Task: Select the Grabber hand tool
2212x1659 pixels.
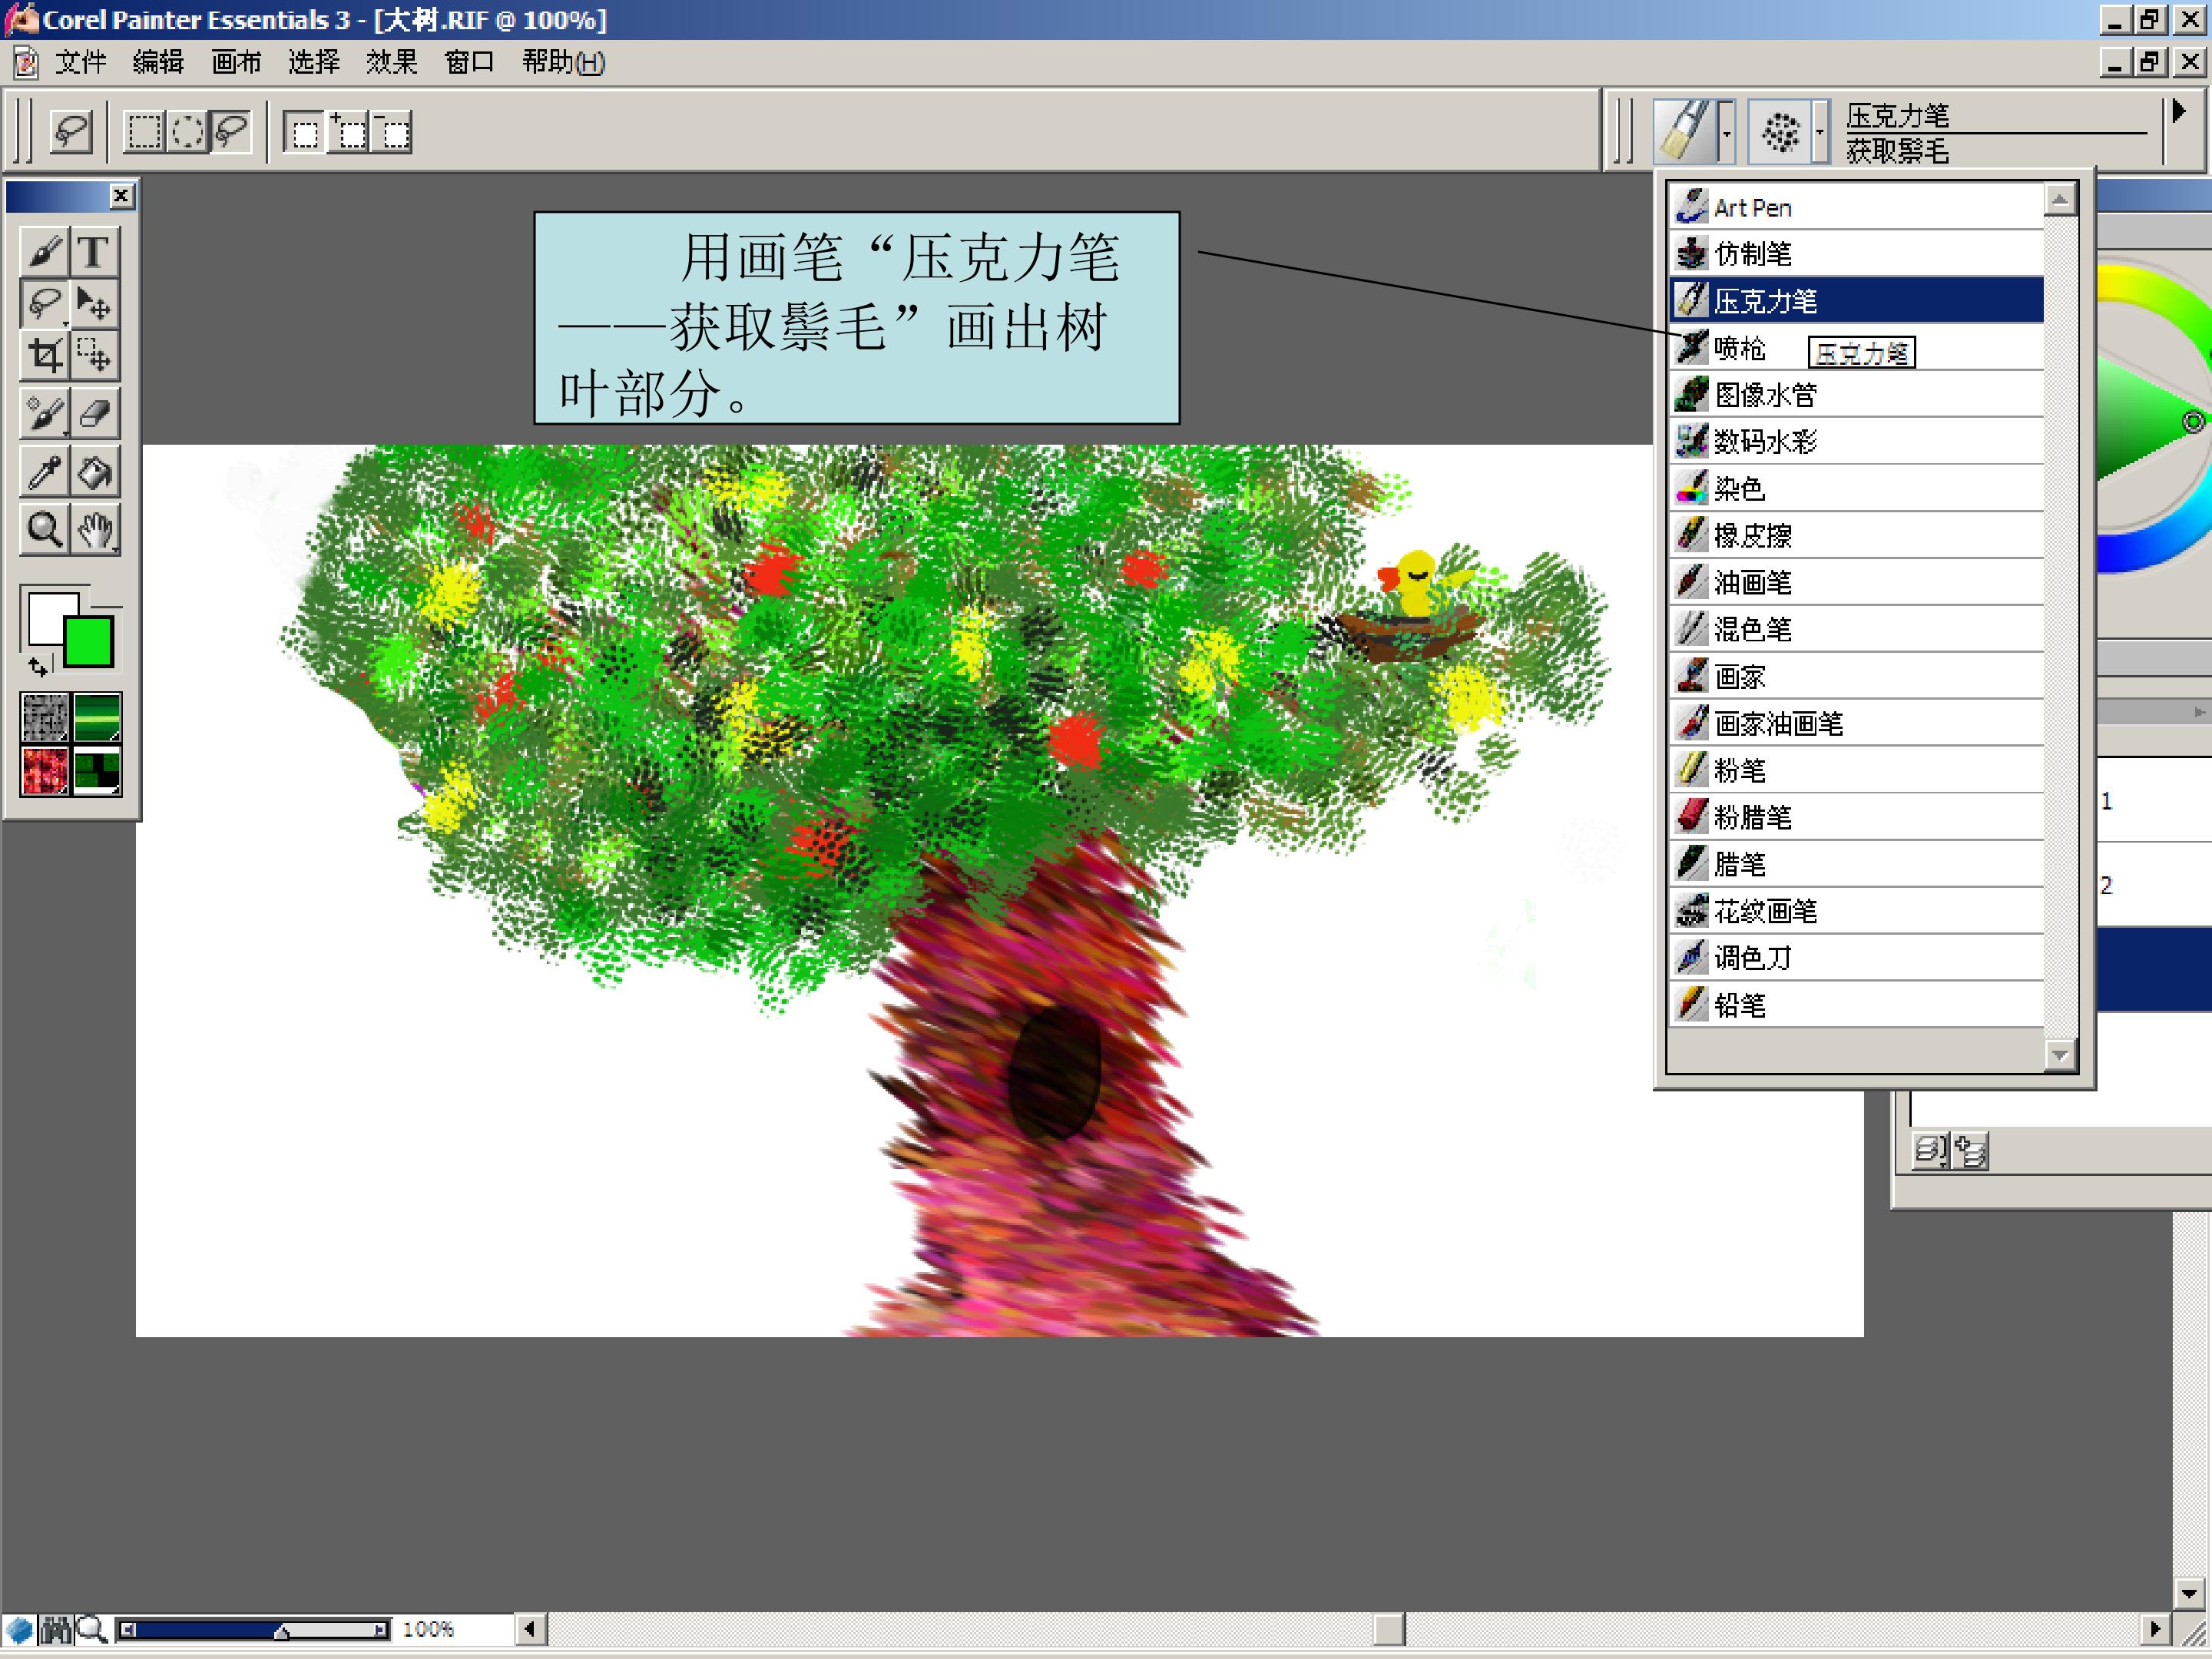Action: (94, 530)
